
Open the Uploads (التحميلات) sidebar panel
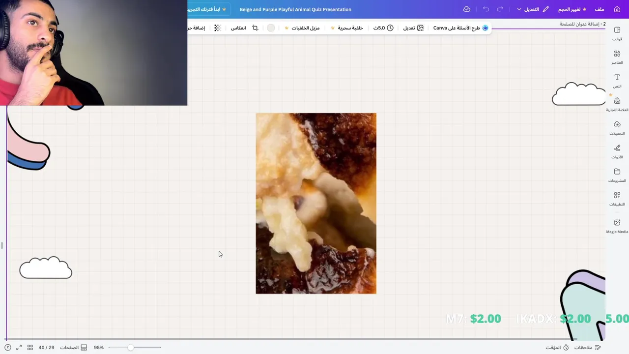[617, 128]
